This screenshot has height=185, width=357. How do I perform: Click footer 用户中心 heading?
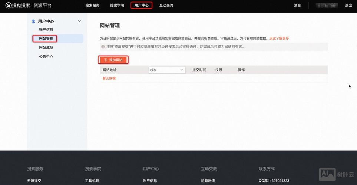pyautogui.click(x=151, y=169)
